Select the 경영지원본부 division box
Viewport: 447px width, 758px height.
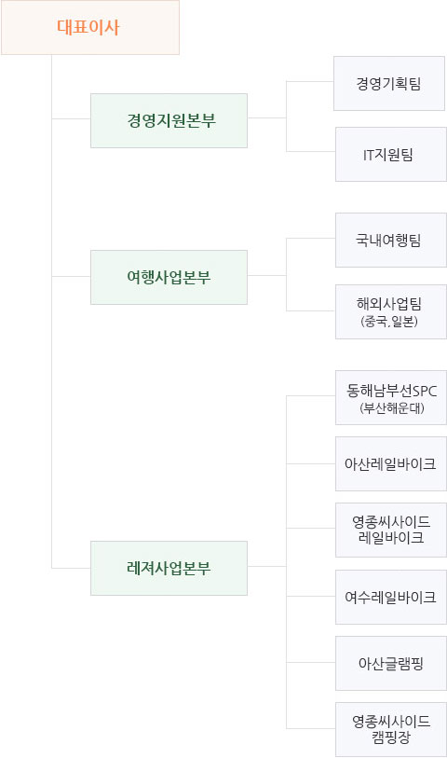pos(169,121)
